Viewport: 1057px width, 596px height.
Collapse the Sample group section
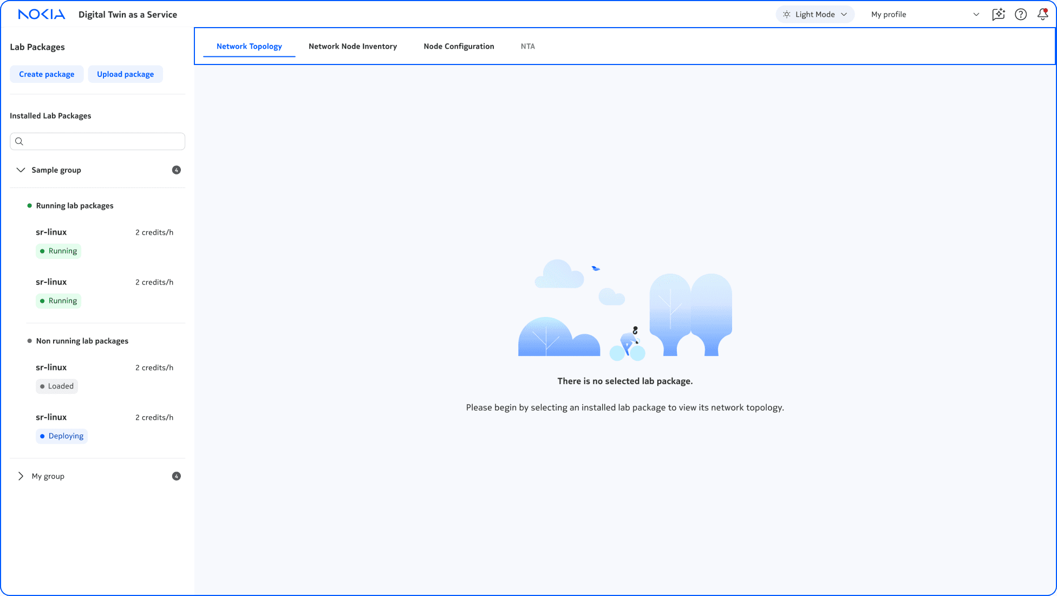coord(21,170)
